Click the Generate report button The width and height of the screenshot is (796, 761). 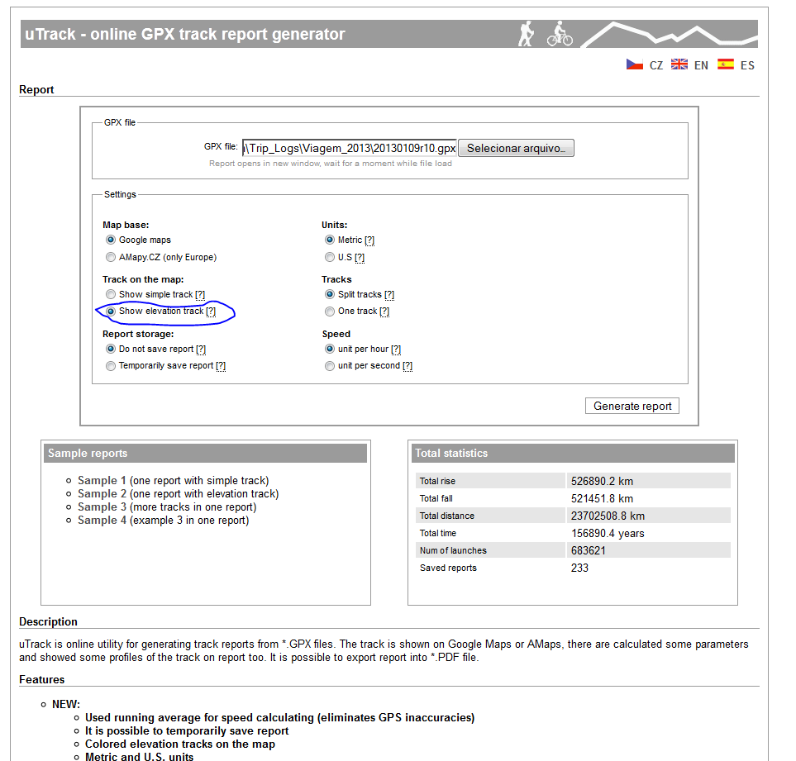click(632, 406)
